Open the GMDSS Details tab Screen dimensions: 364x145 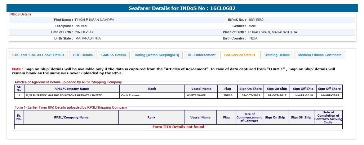coord(114,55)
